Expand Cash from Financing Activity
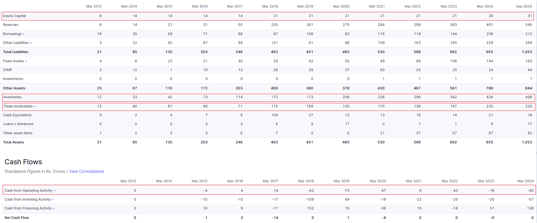Viewport: 537px width, 223px height. tap(54, 208)
